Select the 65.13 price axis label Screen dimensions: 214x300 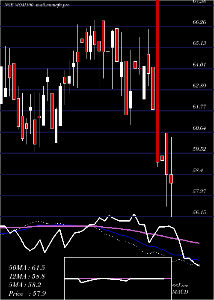click(199, 43)
